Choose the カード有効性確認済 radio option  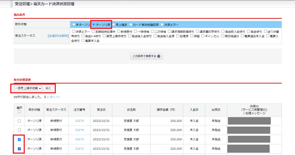click(131, 25)
